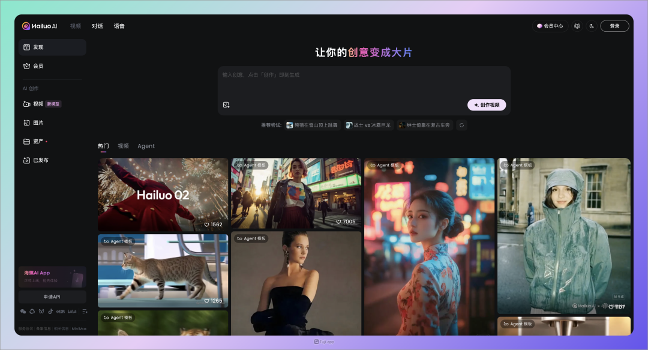Switch to the 热门 tab
Viewport: 648px width, 350px height.
point(103,146)
